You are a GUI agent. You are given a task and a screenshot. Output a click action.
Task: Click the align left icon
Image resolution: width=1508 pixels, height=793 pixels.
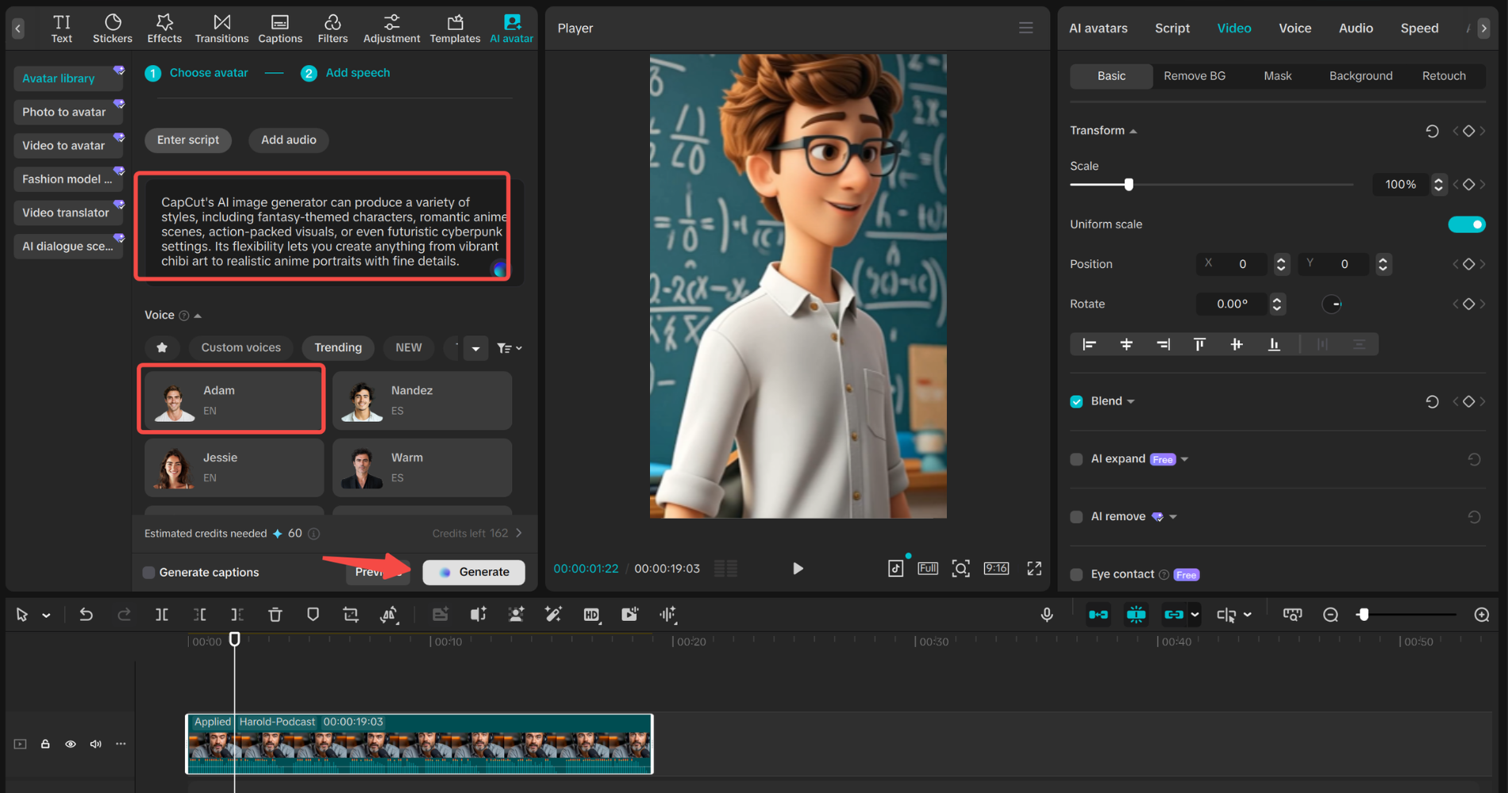(1089, 344)
